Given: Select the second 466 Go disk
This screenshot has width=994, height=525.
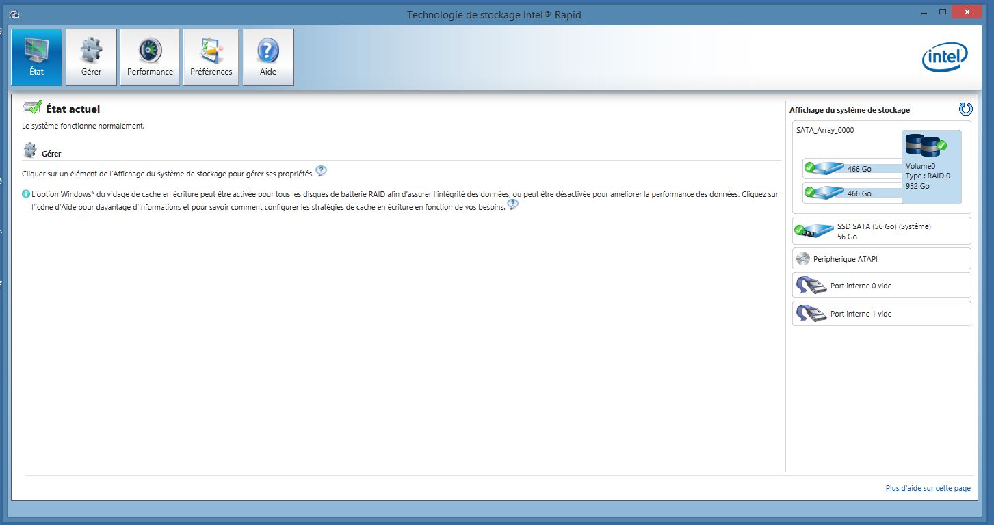Looking at the screenshot, I should point(852,193).
